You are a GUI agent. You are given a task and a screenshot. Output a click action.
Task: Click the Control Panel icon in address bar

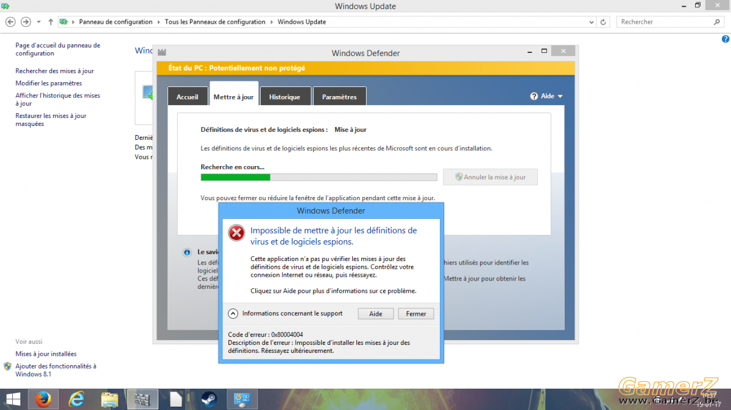63,22
